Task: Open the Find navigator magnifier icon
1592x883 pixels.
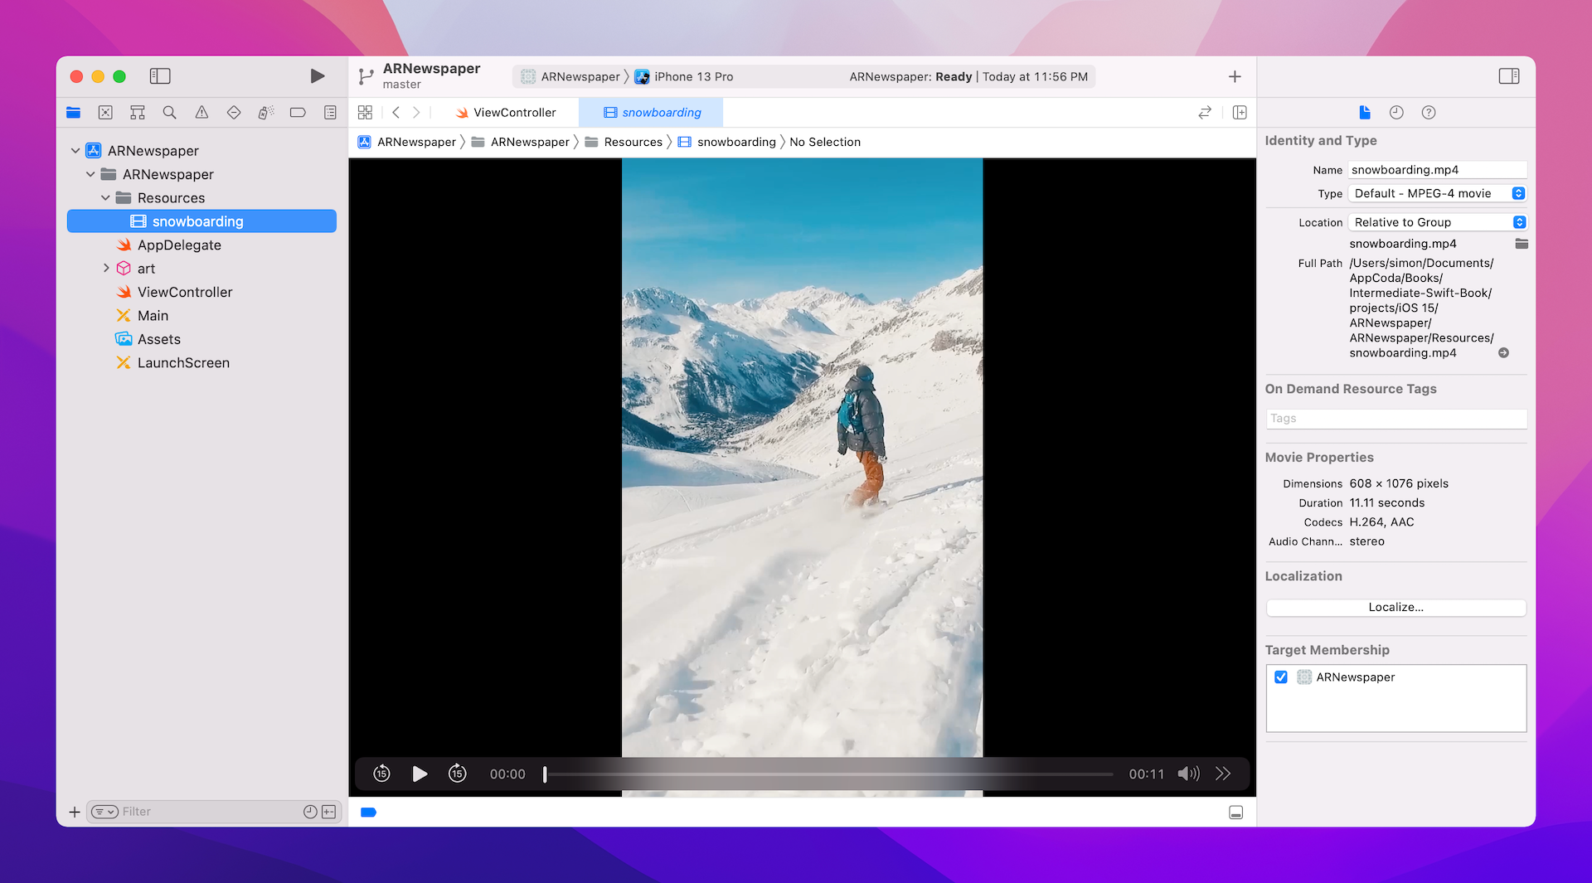Action: 169,113
